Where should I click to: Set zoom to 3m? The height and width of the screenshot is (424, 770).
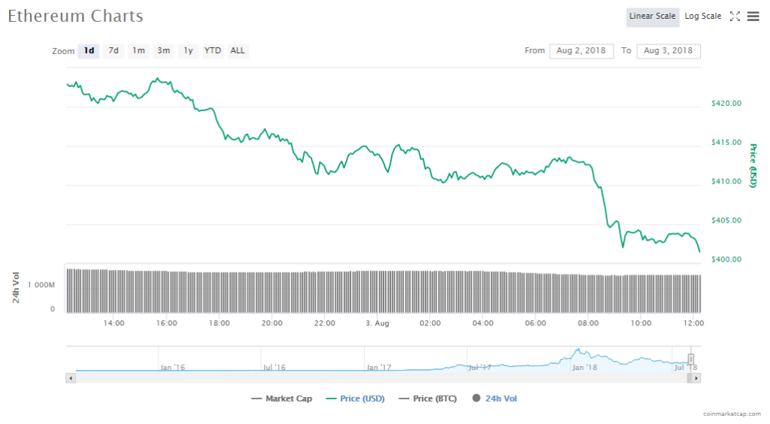163,51
